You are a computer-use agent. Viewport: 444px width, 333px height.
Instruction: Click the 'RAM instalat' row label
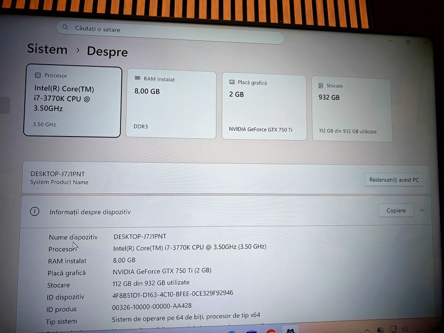point(67,261)
